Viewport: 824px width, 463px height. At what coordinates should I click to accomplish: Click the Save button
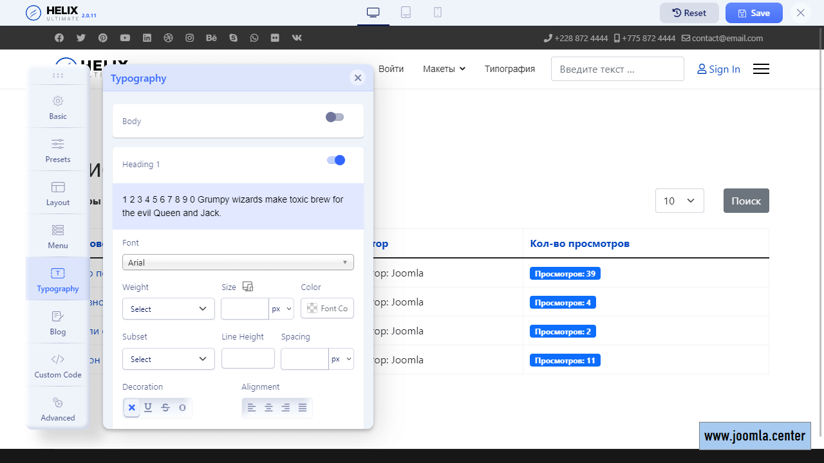coord(754,13)
